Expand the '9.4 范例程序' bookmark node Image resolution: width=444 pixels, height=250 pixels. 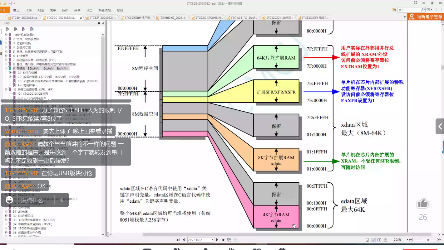click(x=10, y=85)
